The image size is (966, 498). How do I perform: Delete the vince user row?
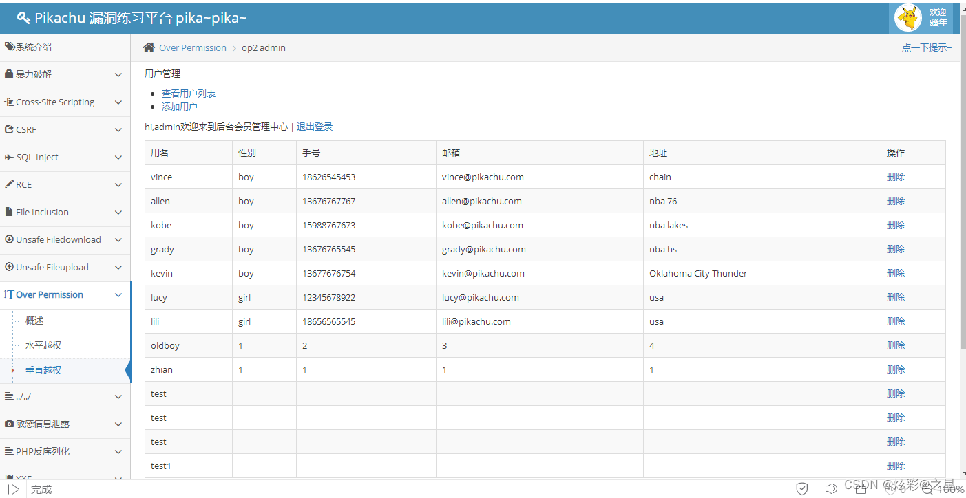click(896, 177)
